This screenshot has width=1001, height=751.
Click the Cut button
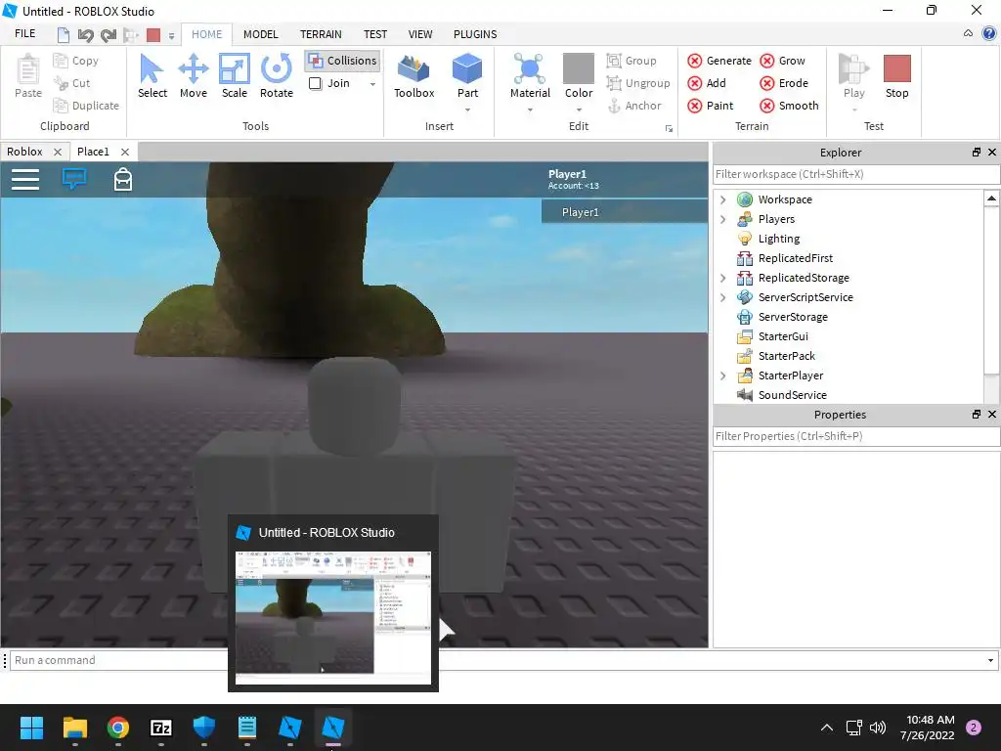(x=71, y=83)
